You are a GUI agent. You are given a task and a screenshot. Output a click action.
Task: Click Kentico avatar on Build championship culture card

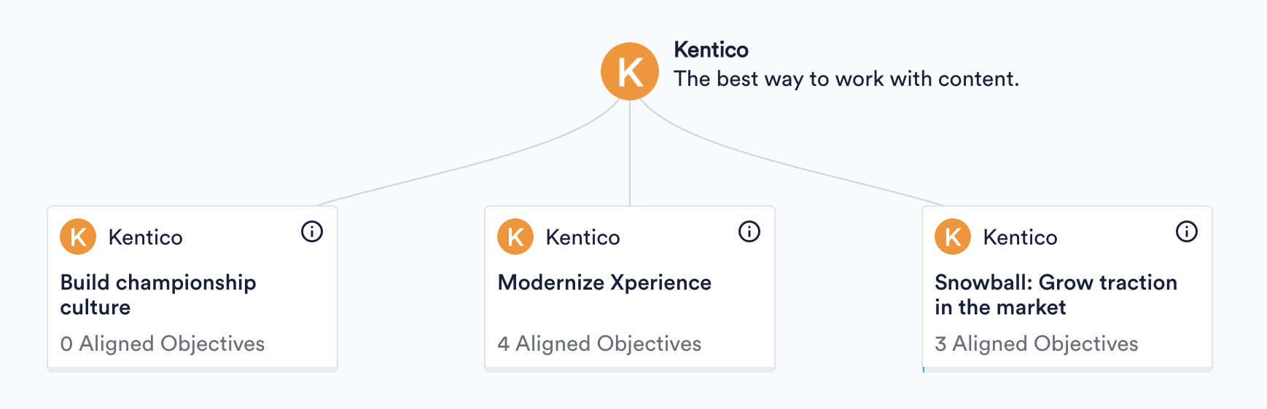click(78, 237)
